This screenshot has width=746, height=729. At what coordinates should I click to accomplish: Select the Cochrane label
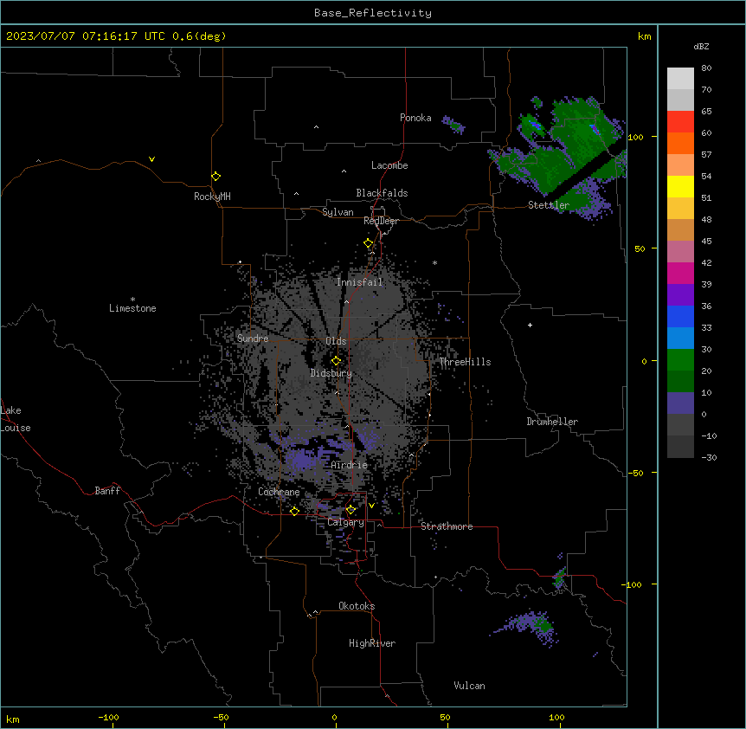tap(279, 492)
